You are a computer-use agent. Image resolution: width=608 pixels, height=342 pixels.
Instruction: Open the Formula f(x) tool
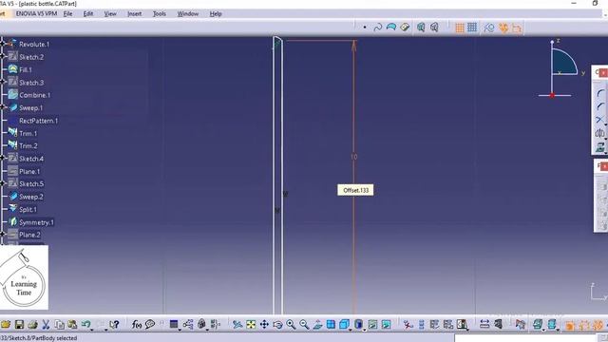(137, 324)
